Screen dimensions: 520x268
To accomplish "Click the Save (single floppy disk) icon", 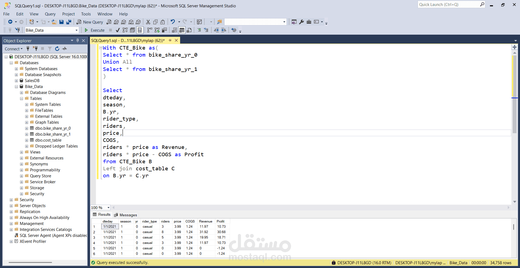I will coord(61,22).
